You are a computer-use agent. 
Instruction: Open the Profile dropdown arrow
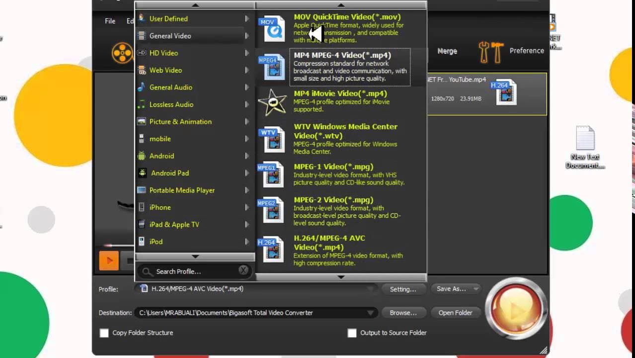tap(370, 289)
